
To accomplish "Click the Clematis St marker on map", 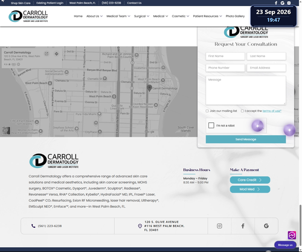I will pyautogui.click(x=104, y=79).
